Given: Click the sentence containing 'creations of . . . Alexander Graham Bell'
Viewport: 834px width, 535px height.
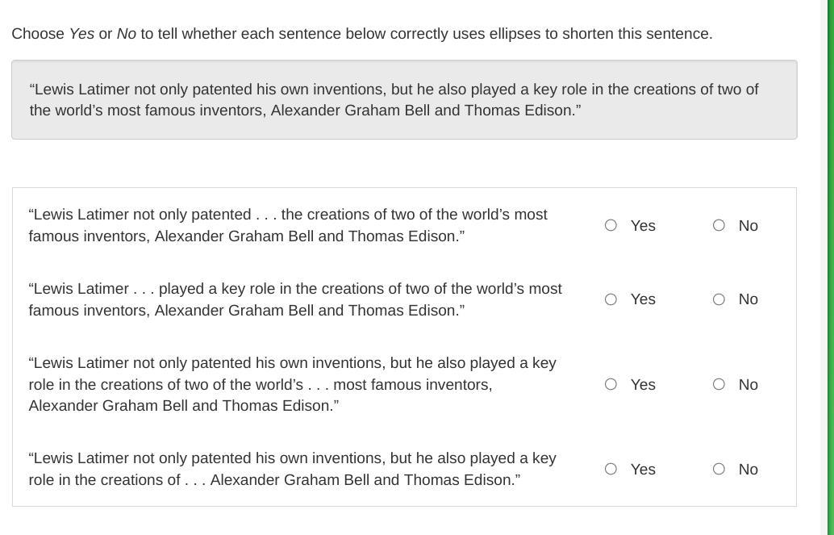Looking at the screenshot, I should point(293,469).
